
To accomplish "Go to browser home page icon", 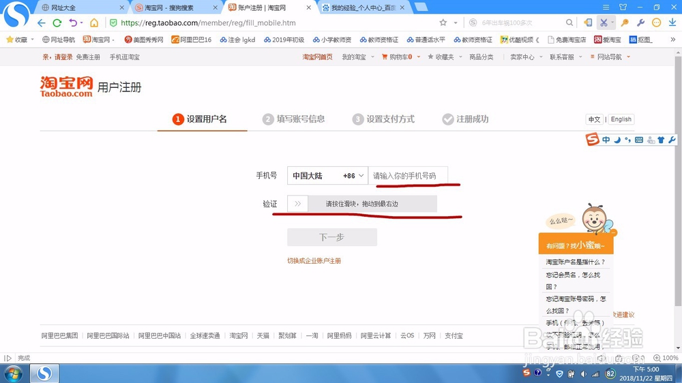I will [x=94, y=22].
